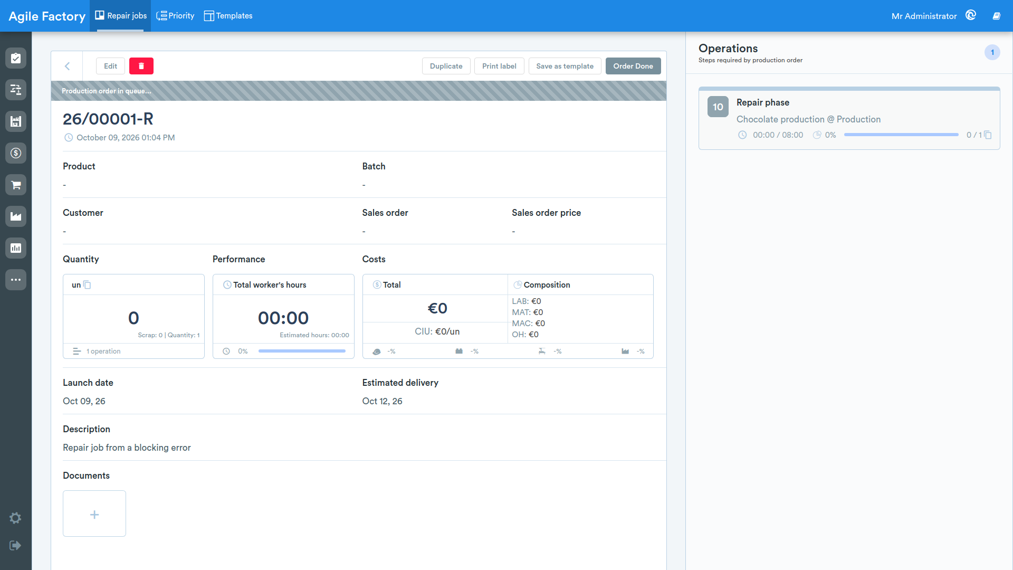Click the copy icon next to 0 / 1
Viewport: 1013px width, 570px height.
988,135
